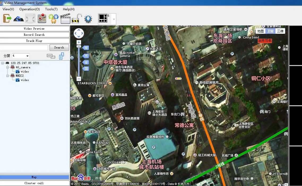The height and width of the screenshot is (186, 302).
Task: Click the blue gear configuration icon
Action: tap(88, 19)
